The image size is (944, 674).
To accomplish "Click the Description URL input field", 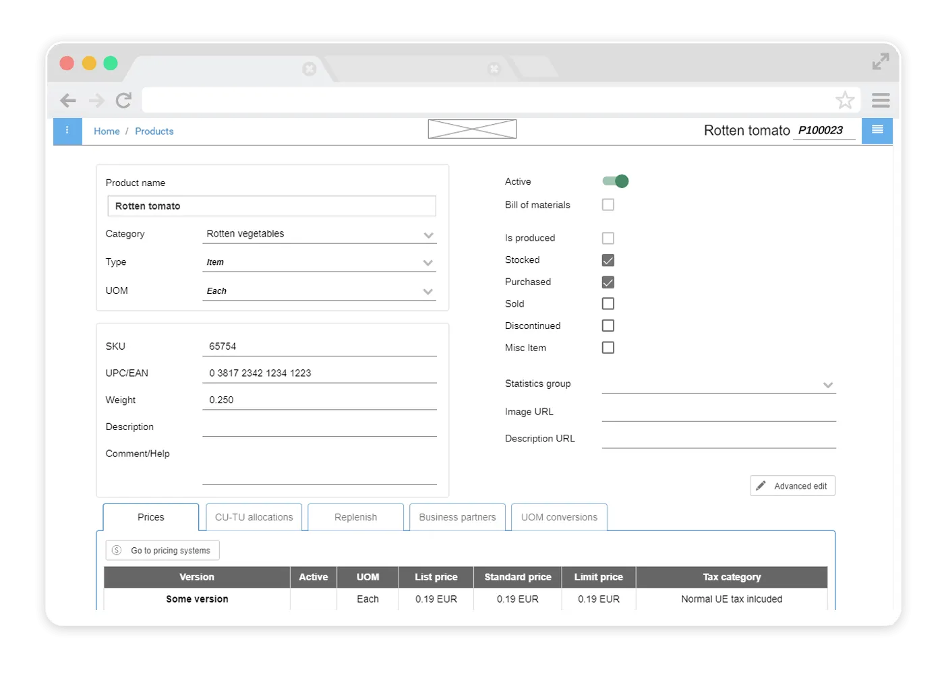I will pos(719,439).
